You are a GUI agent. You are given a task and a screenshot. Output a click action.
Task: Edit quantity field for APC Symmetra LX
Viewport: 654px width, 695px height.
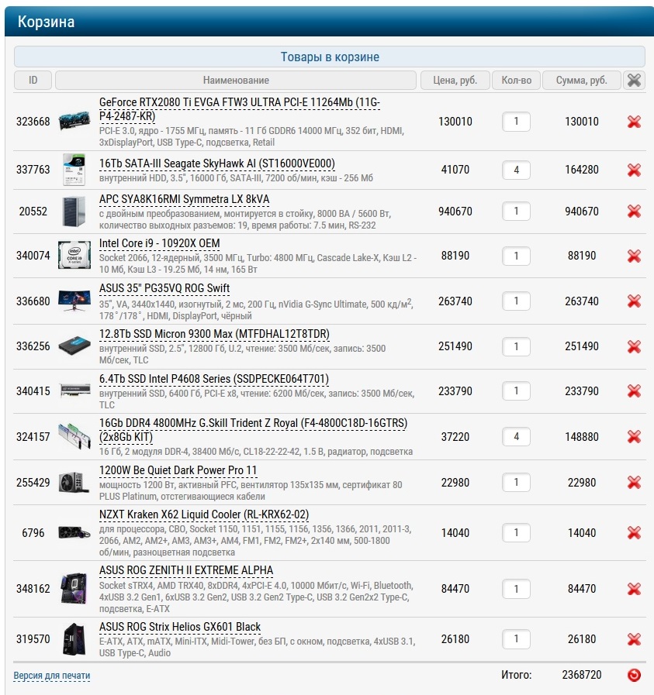(x=516, y=212)
